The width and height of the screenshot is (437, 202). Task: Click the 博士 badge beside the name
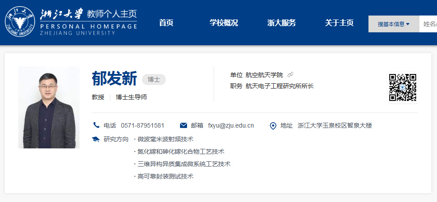pyautogui.click(x=154, y=80)
